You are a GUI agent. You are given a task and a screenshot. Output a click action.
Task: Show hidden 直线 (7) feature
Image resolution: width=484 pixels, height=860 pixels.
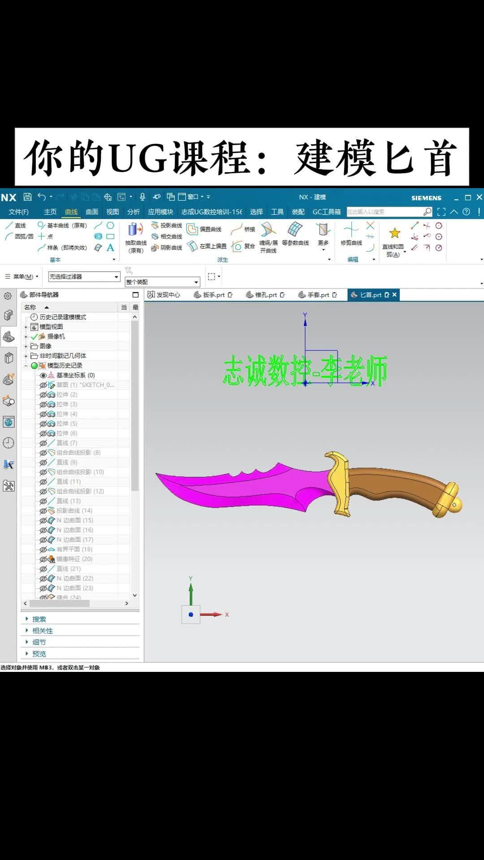[x=43, y=443]
